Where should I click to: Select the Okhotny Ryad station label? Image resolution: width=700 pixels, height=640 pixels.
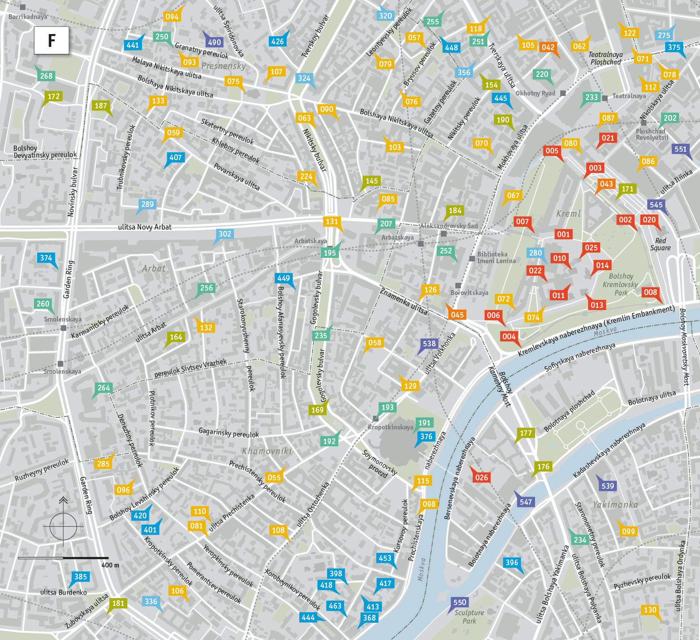535,93
